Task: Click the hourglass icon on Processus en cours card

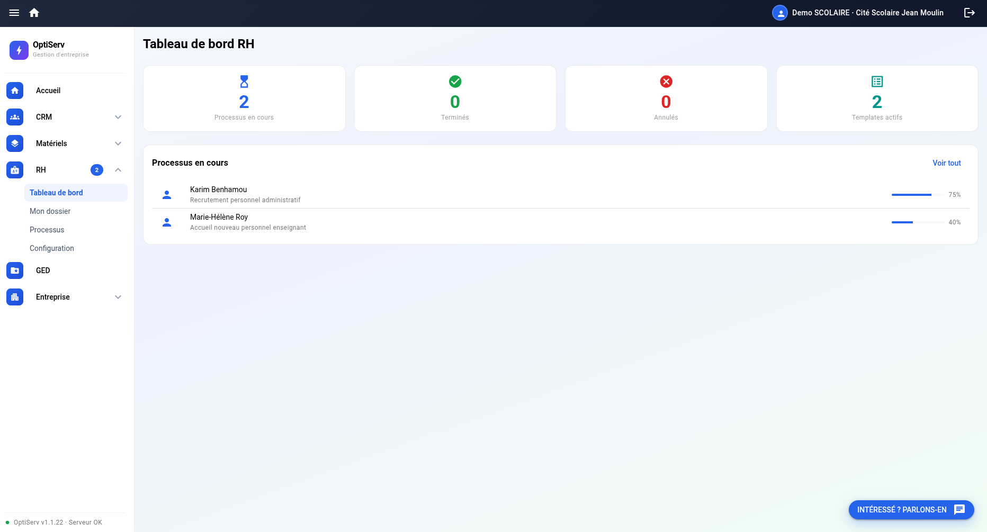Action: click(x=244, y=82)
